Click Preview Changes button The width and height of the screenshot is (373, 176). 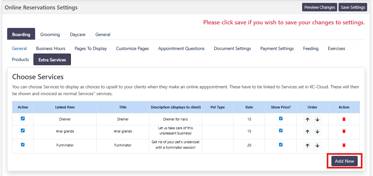pos(320,7)
